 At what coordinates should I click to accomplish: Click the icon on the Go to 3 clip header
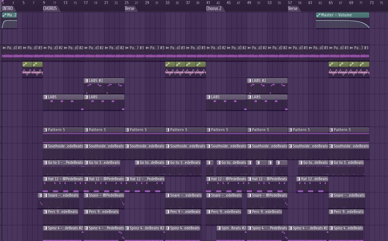coord(46,162)
